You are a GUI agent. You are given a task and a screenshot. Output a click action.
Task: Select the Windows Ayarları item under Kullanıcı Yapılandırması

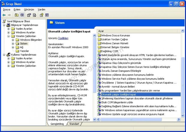(x=25, y=62)
